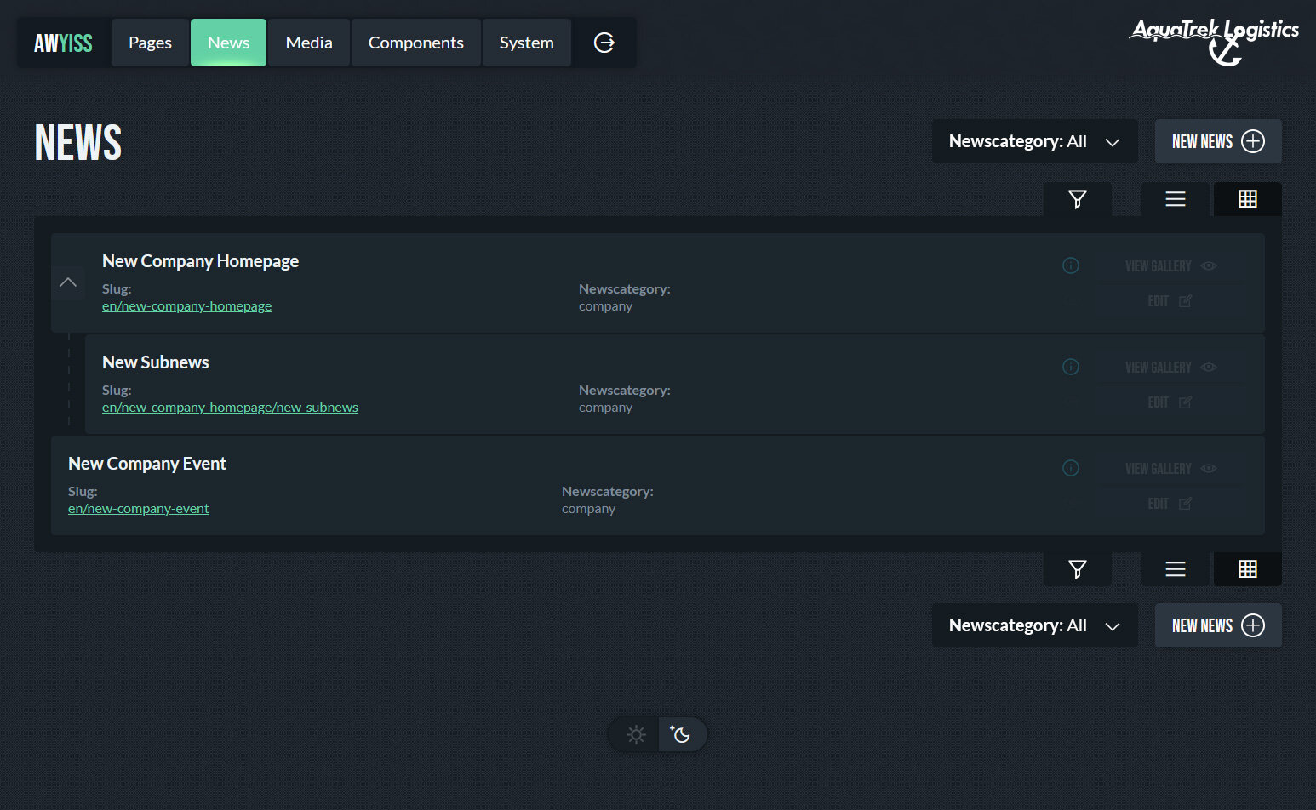Show info for New Subnews entry
The image size is (1316, 810).
(1070, 367)
